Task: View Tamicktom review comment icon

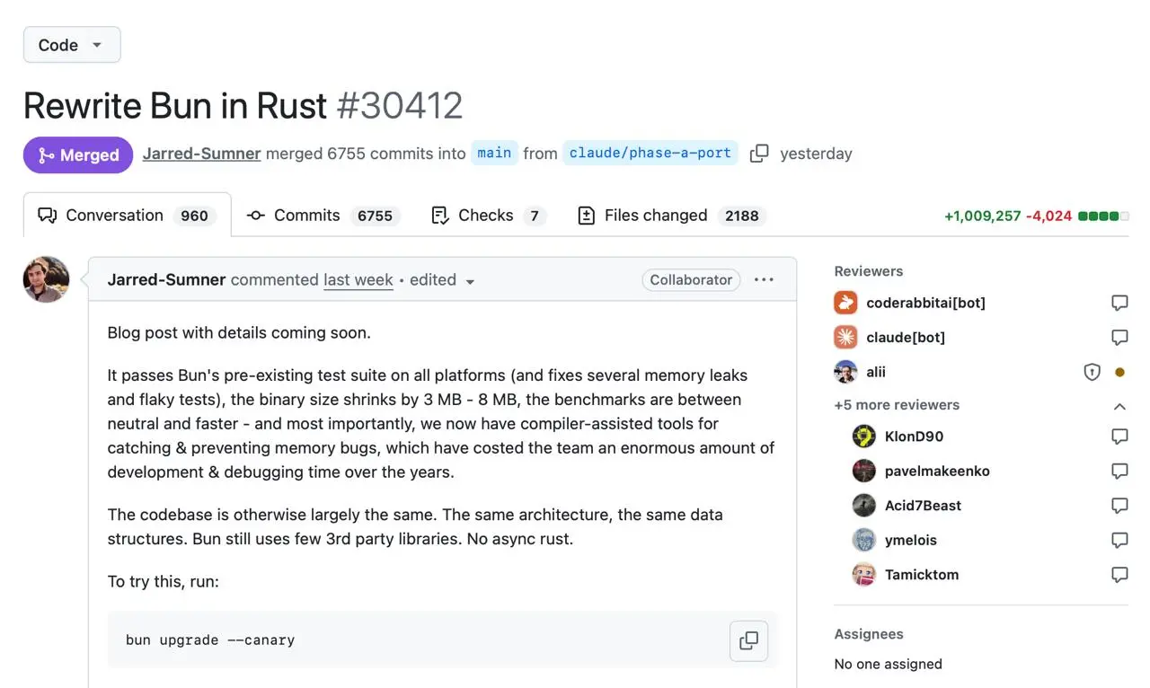Action: point(1119,575)
